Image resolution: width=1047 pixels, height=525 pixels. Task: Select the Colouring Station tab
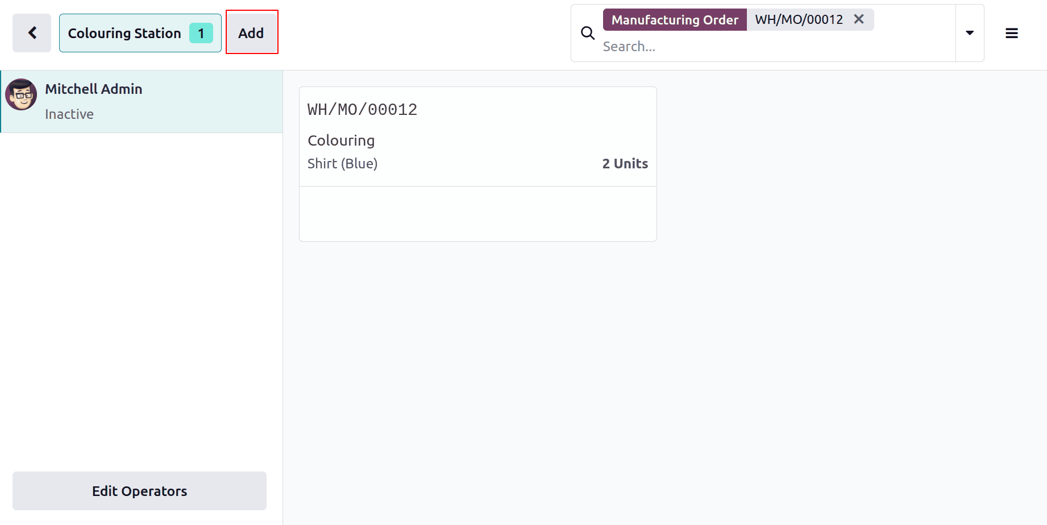[140, 33]
